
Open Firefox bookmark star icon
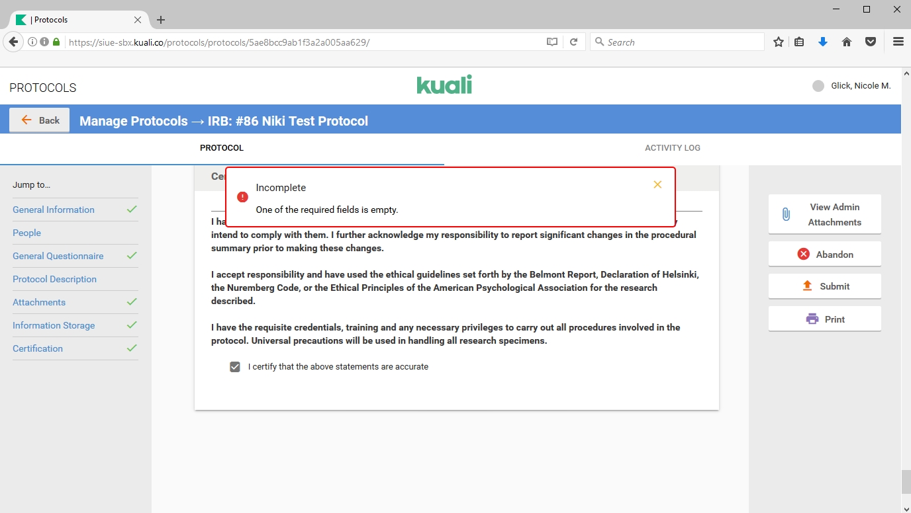(x=779, y=42)
